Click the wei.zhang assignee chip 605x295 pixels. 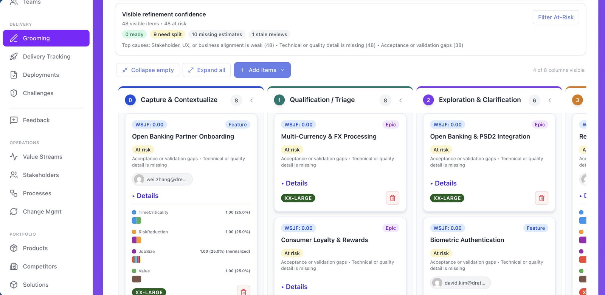point(162,179)
